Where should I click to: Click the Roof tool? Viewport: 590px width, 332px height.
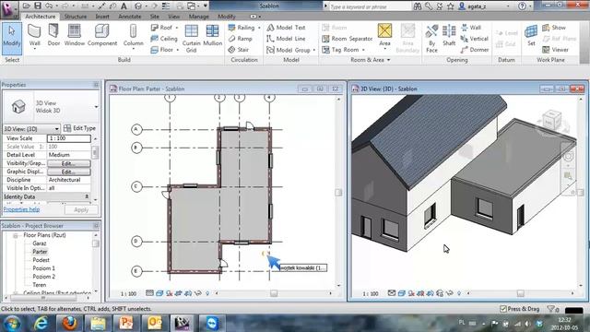pyautogui.click(x=162, y=28)
